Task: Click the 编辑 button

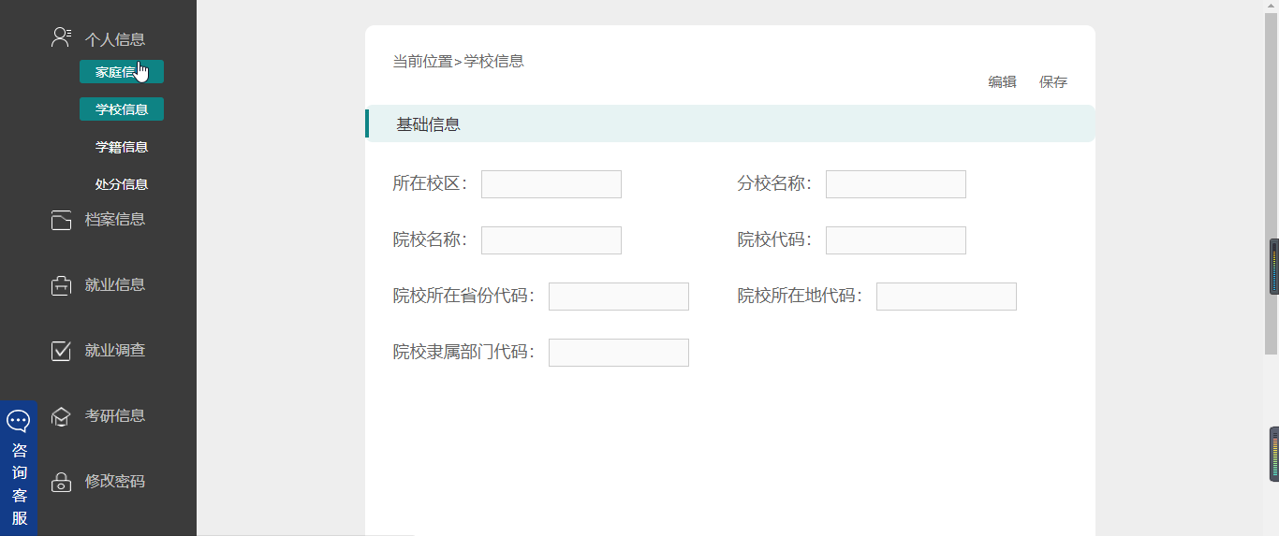Action: [1002, 81]
